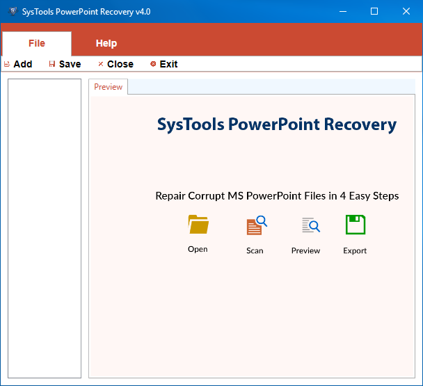The width and height of the screenshot is (423, 386).
Task: Click the SysTools PowerPoint Recovery heading
Action: click(x=276, y=125)
